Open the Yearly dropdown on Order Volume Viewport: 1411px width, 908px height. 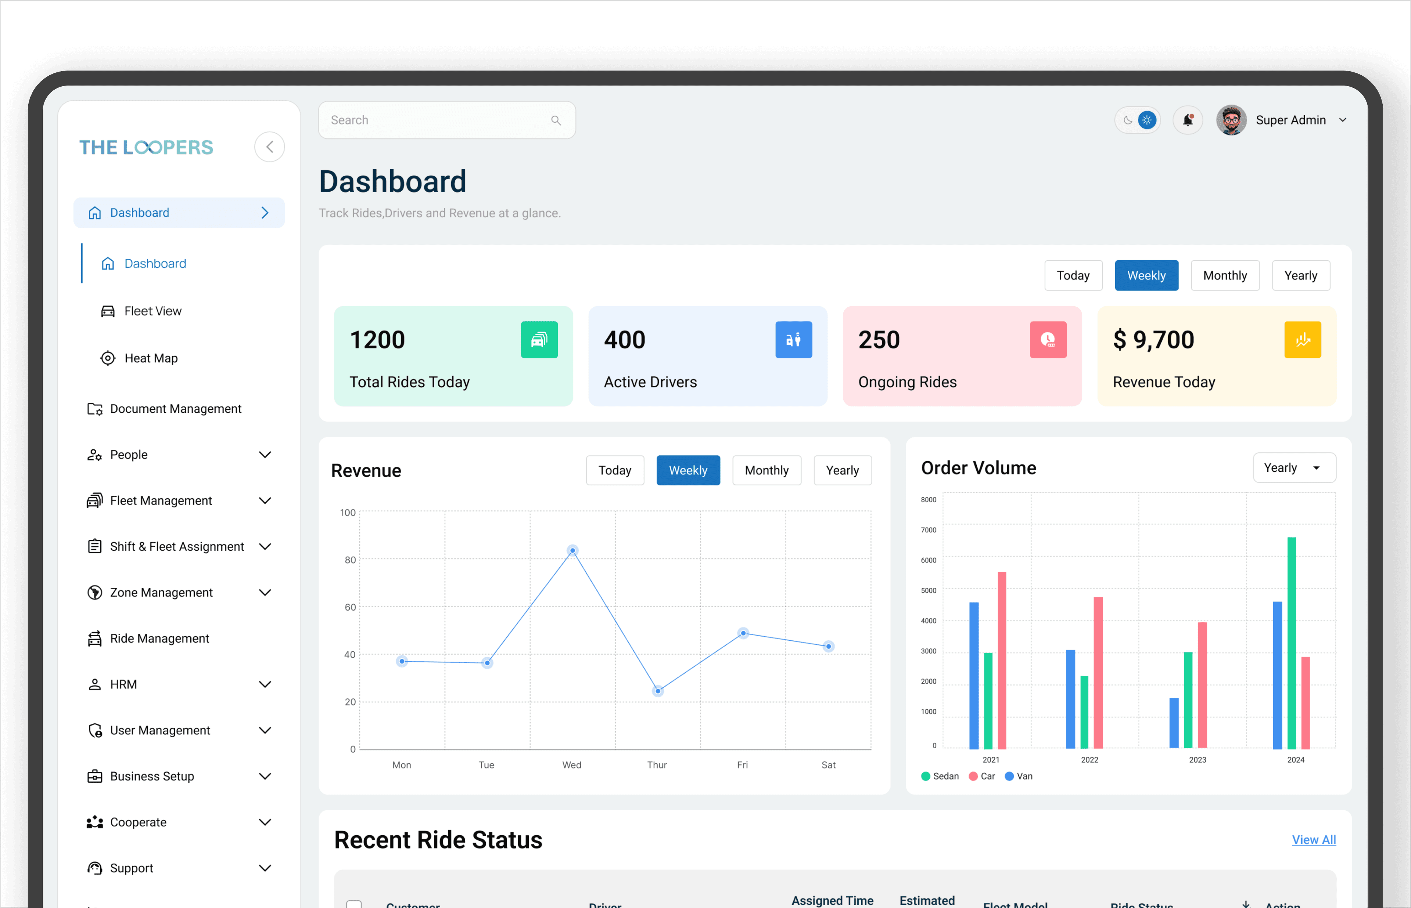coord(1294,467)
